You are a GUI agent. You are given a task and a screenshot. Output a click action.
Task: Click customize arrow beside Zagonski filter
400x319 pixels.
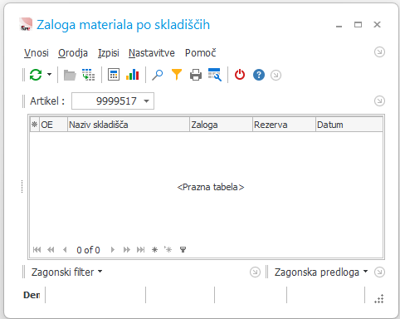click(x=255, y=272)
